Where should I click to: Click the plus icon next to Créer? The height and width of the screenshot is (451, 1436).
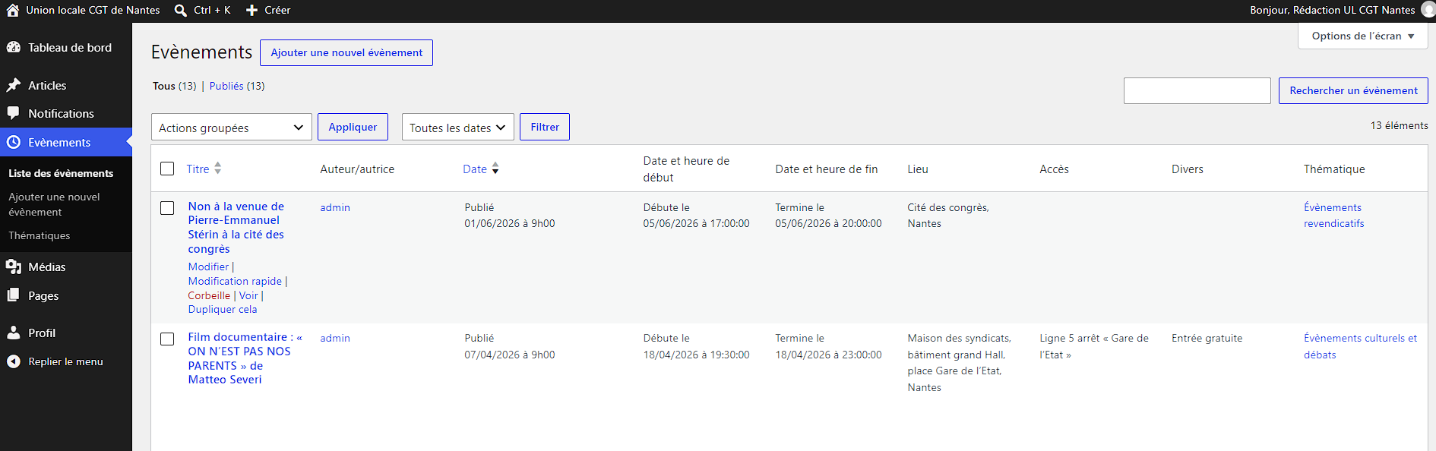pyautogui.click(x=252, y=11)
